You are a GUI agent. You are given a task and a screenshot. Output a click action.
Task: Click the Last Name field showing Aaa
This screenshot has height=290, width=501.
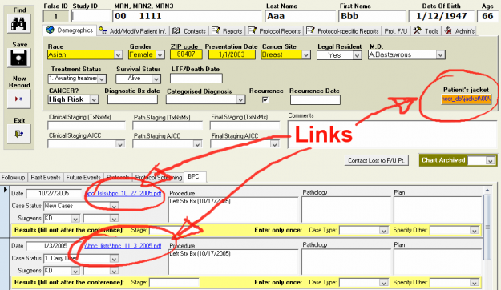click(300, 16)
